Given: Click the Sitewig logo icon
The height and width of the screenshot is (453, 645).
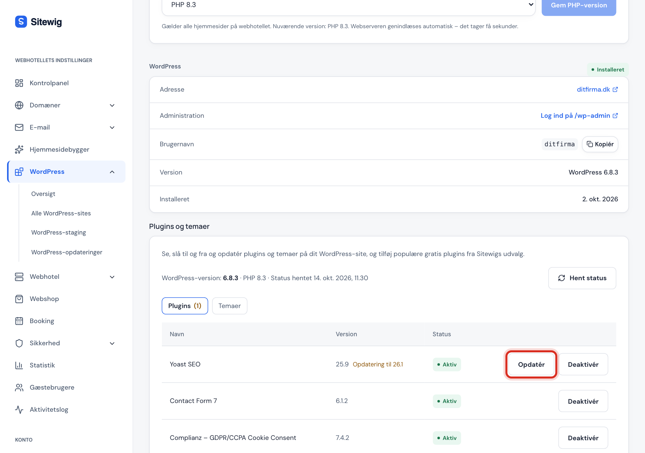Looking at the screenshot, I should point(21,22).
